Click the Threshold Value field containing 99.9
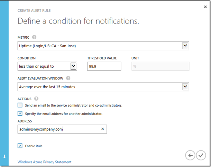The height and width of the screenshot is (167, 211). [x=104, y=66]
